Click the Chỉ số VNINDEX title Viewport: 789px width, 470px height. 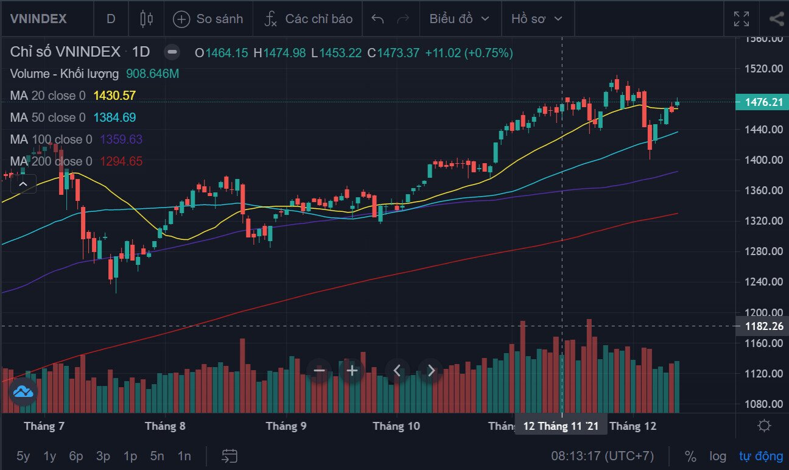tap(65, 52)
